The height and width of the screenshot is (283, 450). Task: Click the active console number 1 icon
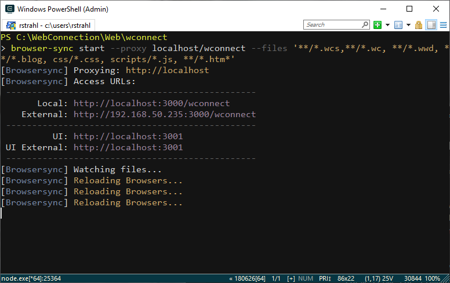(398, 25)
